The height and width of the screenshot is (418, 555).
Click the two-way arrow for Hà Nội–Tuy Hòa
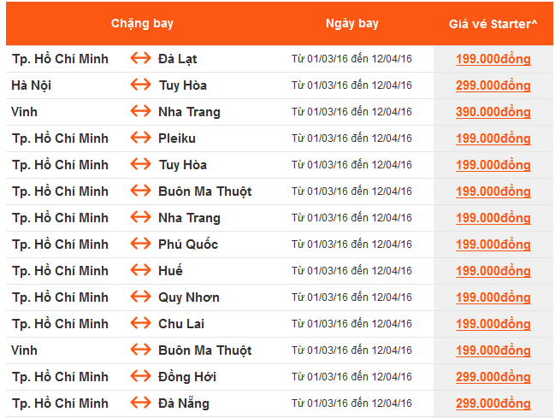(140, 85)
